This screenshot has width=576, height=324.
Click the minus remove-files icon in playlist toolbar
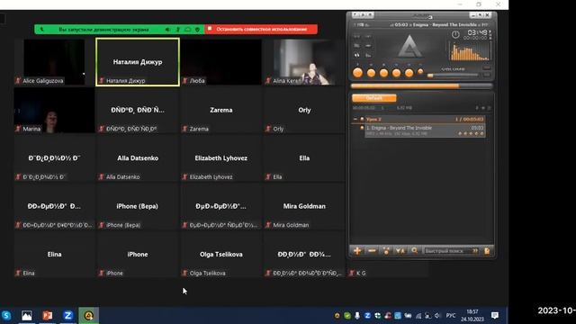372,251
